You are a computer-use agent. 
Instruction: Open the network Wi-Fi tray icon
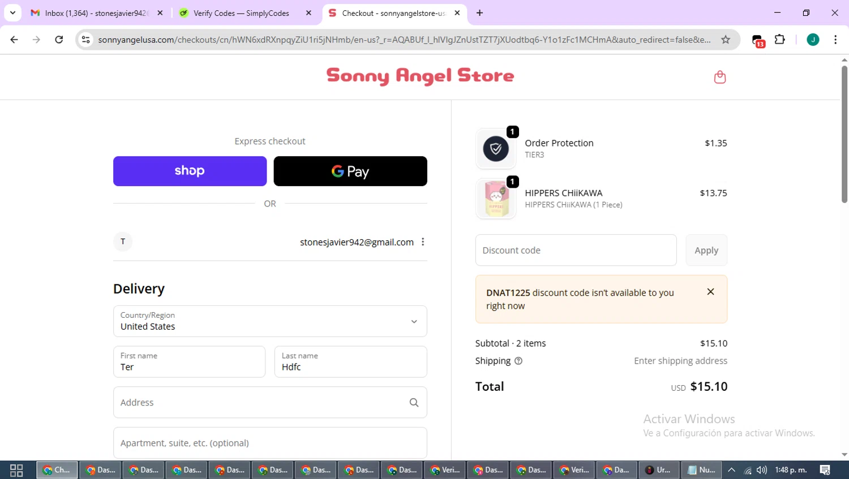748,470
